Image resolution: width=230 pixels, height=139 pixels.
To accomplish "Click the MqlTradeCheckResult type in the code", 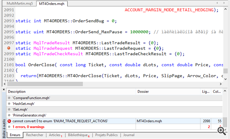I will [58, 54].
